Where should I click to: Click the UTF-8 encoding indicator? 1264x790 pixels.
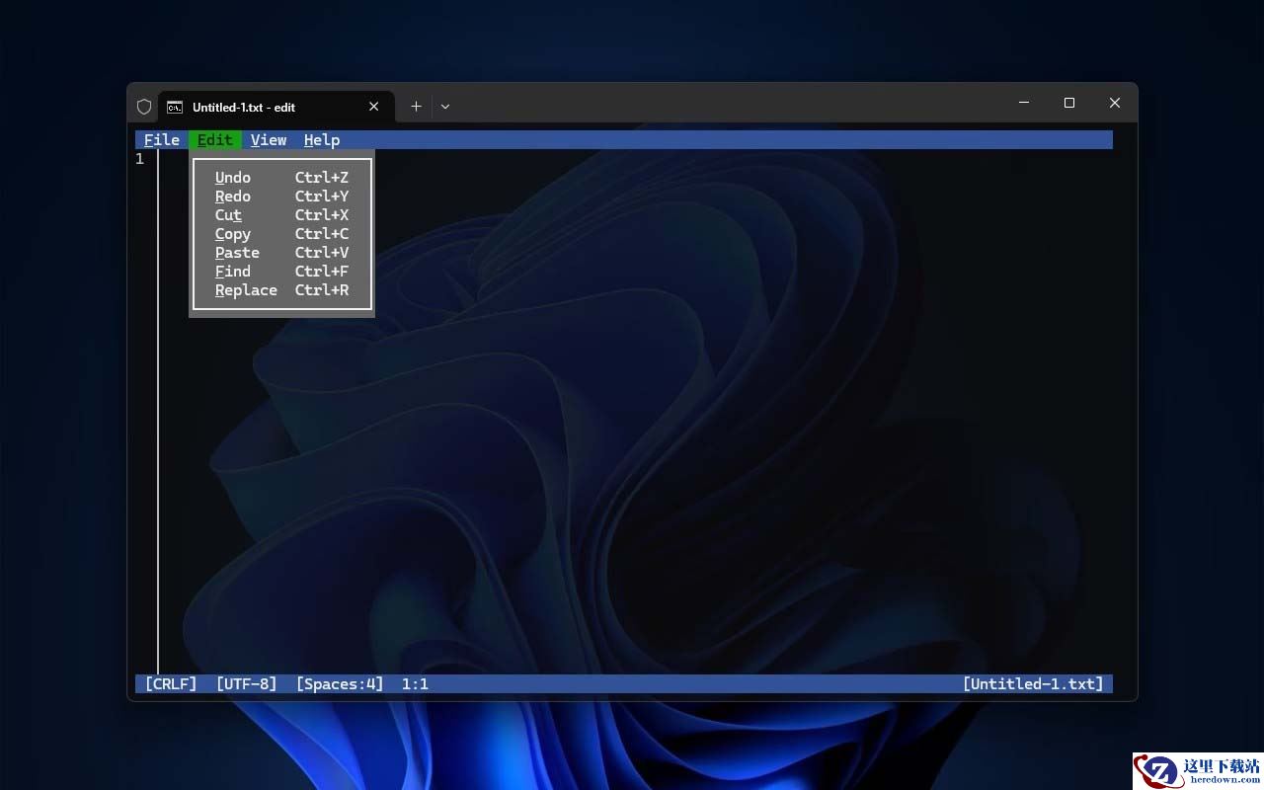246,683
